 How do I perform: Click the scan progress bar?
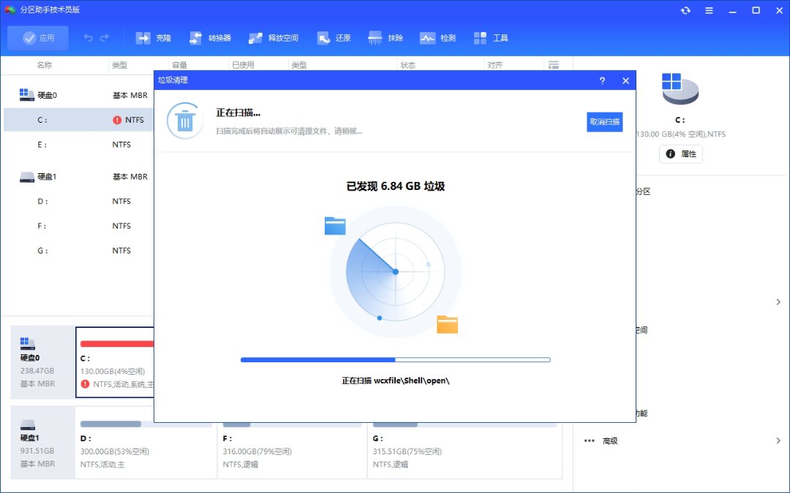(395, 359)
